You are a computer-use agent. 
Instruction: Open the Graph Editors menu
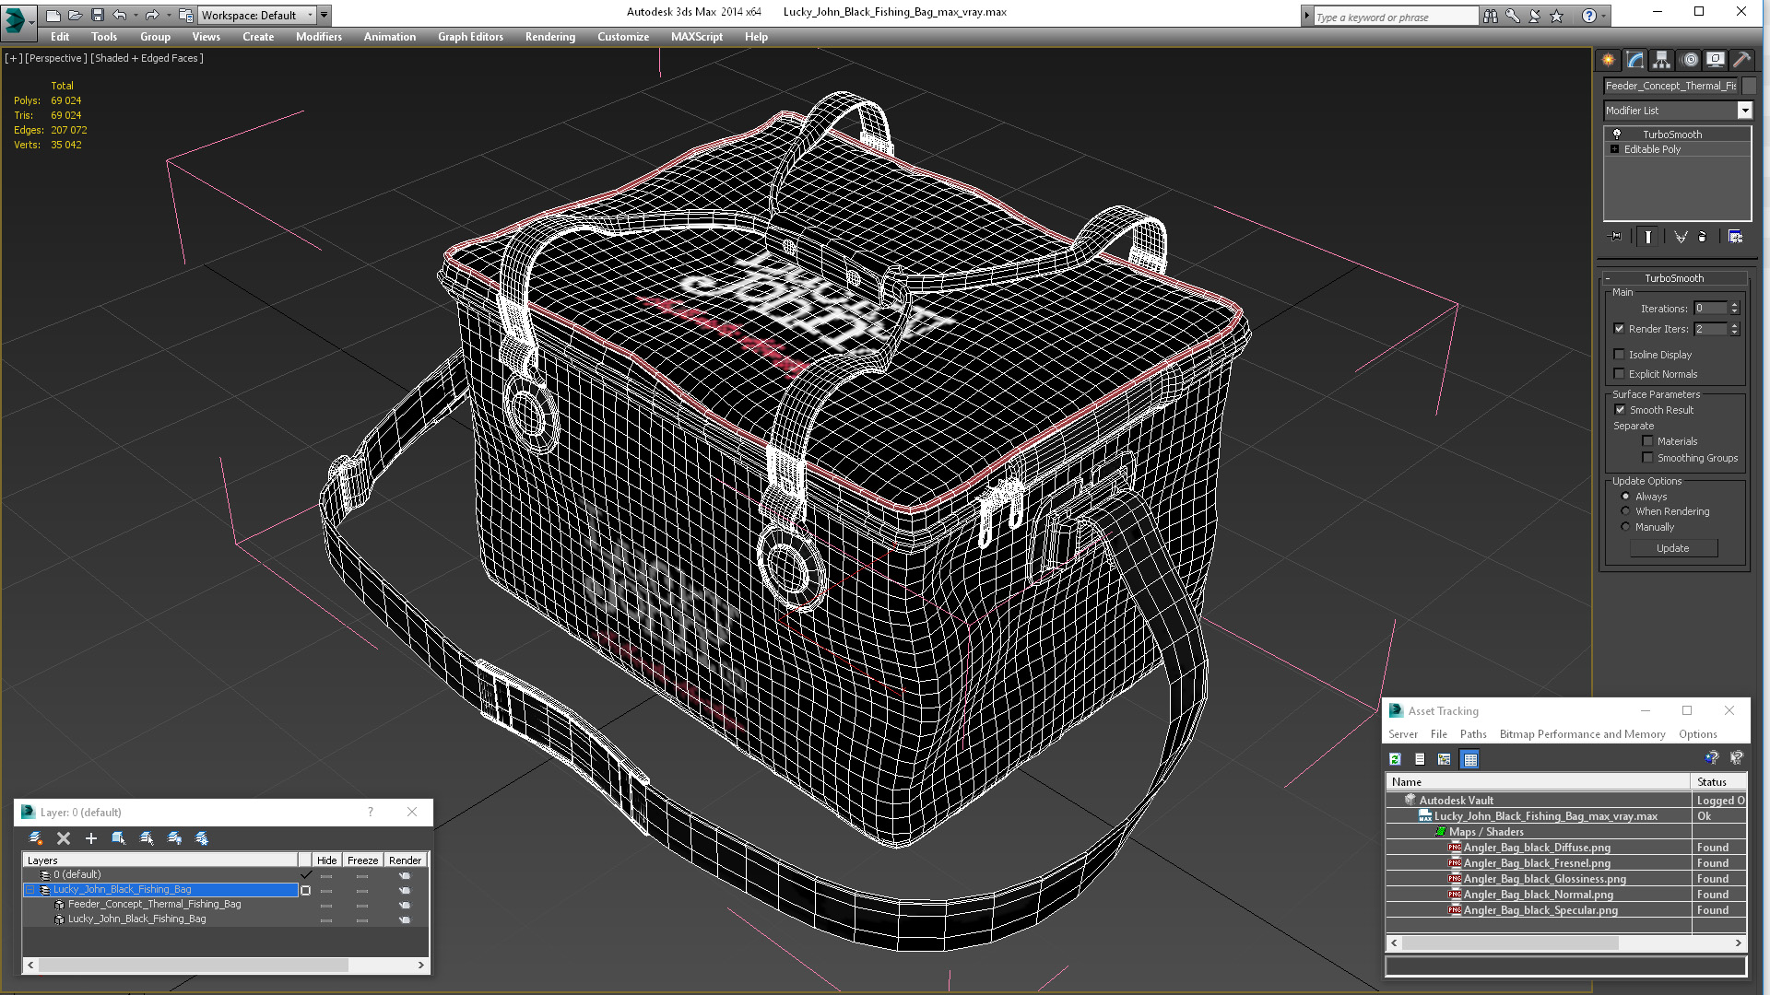point(470,37)
